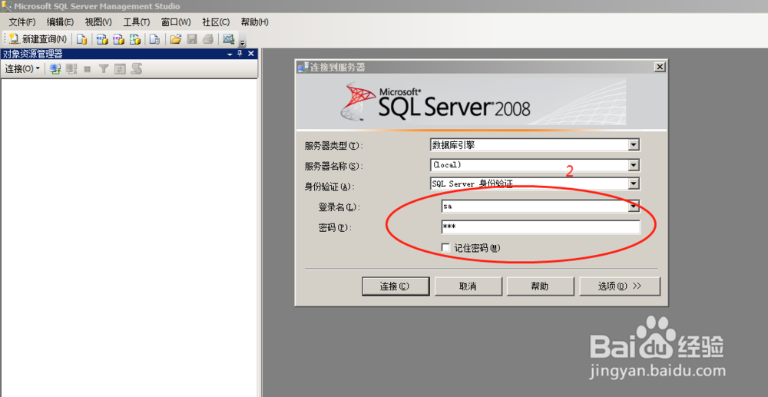Click the Activity Monitor chart icon
The image size is (768, 397).
coord(228,38)
